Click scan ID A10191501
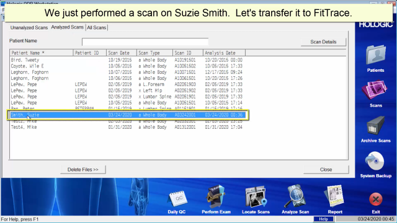397x223 pixels. click(x=185, y=60)
